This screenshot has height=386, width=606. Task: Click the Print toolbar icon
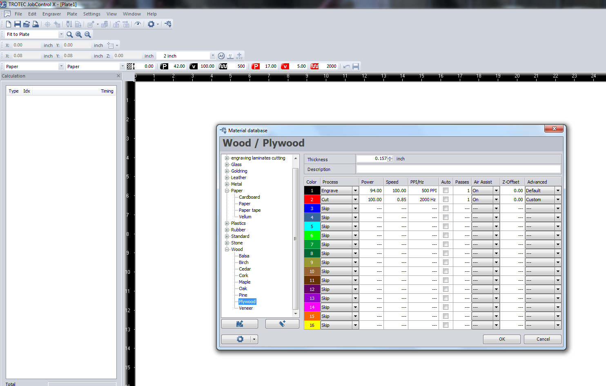click(x=36, y=24)
